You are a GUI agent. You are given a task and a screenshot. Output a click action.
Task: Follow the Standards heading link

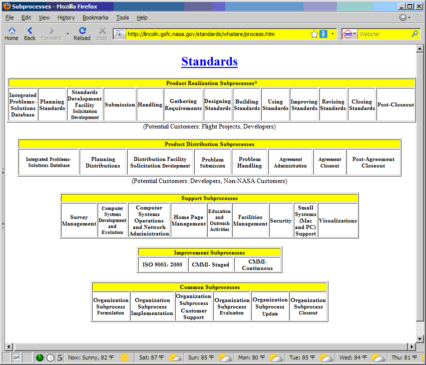pyautogui.click(x=209, y=61)
